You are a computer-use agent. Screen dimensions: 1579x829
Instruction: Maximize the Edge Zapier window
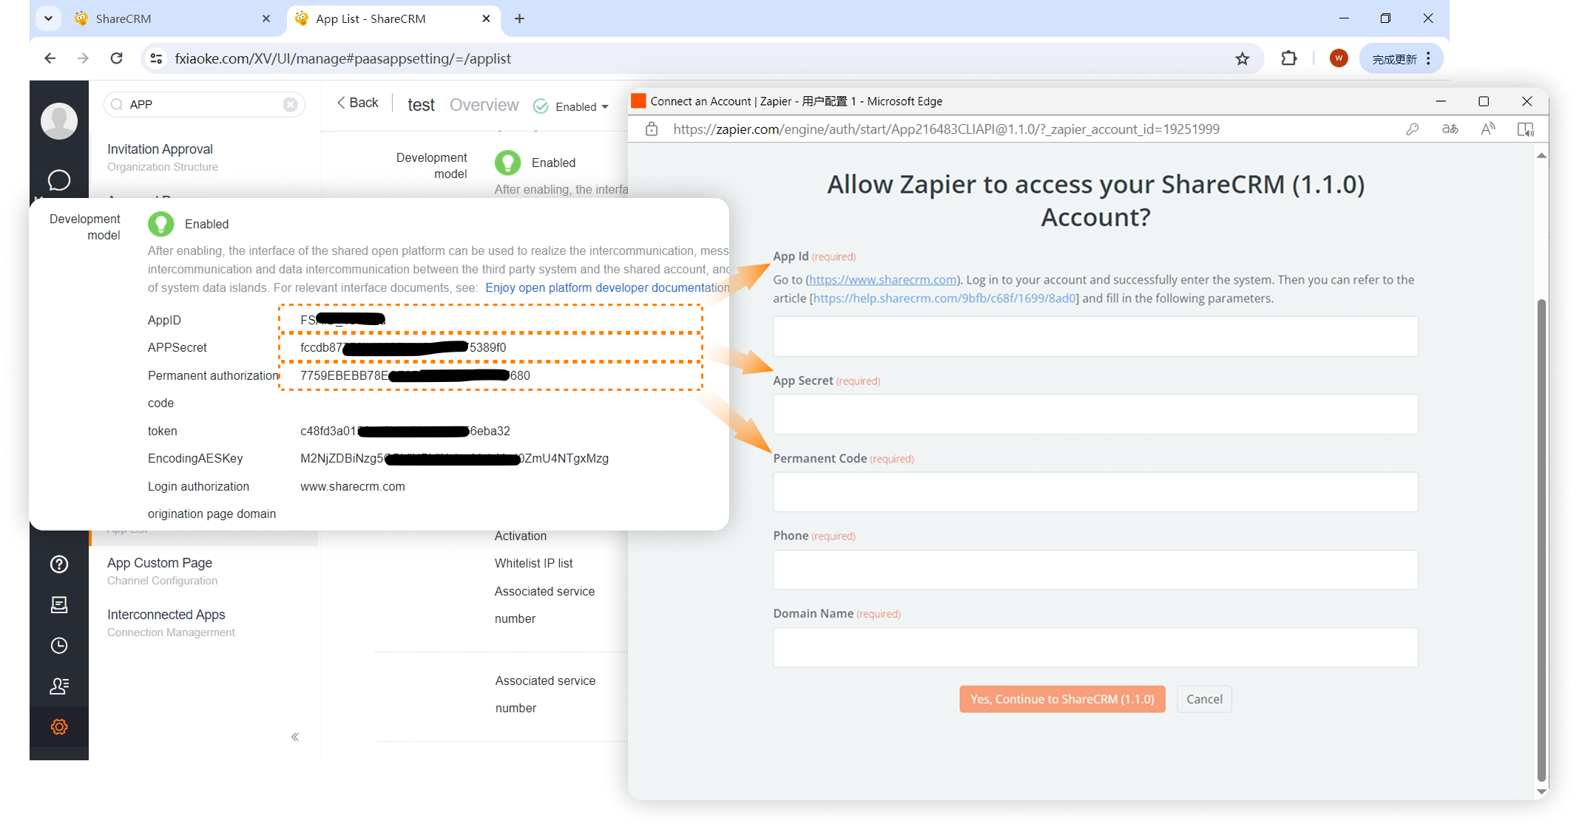pyautogui.click(x=1484, y=101)
